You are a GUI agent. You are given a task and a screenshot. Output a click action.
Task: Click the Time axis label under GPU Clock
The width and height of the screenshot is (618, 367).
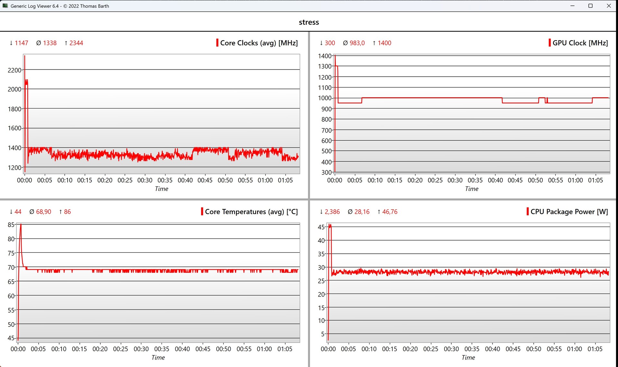(x=472, y=189)
